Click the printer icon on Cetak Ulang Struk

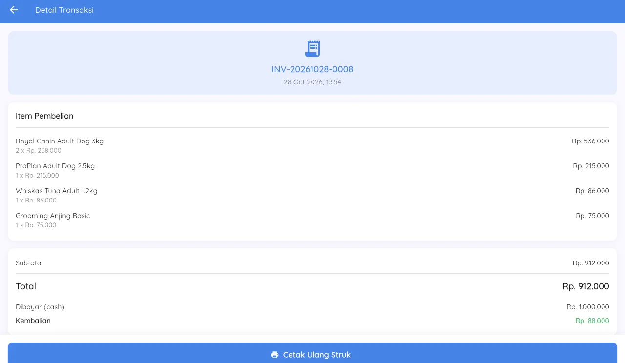(275, 355)
